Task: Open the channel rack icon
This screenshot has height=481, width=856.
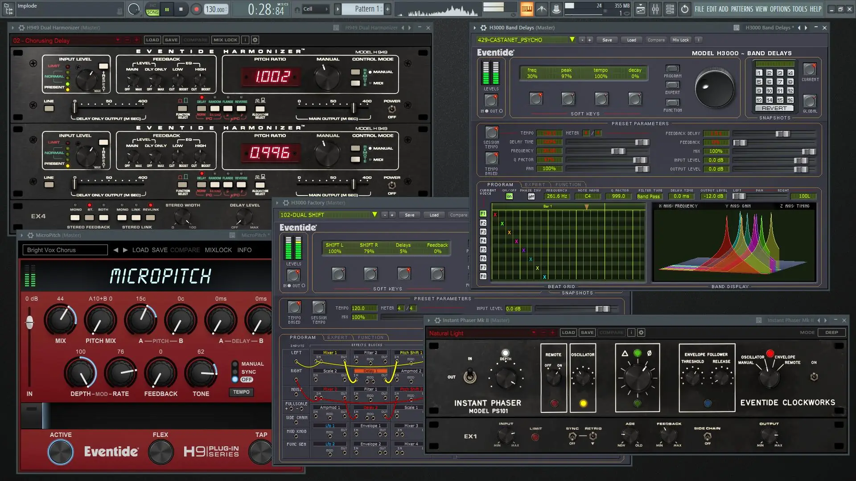Action: pos(670,9)
